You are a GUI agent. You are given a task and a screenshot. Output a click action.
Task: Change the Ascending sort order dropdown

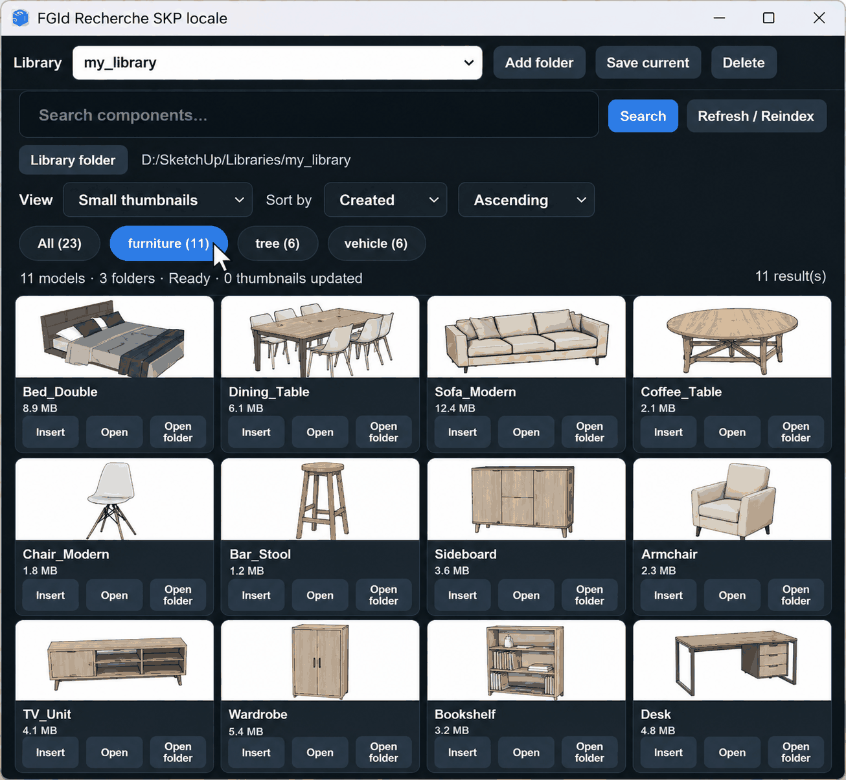526,200
